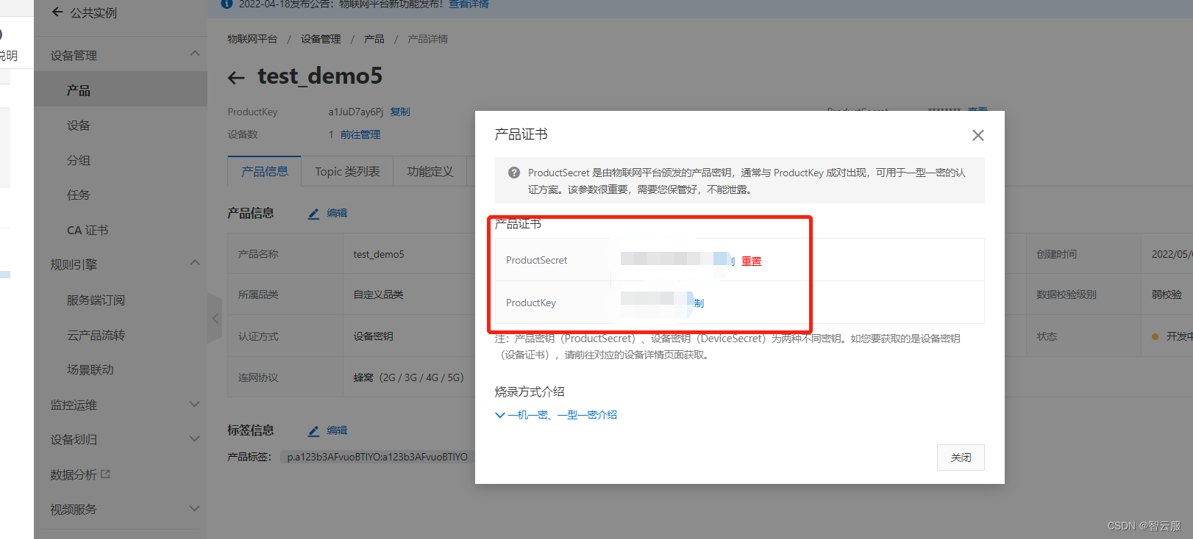Expand the 视频服务 menu group
This screenshot has width=1193, height=539.
pos(194,508)
